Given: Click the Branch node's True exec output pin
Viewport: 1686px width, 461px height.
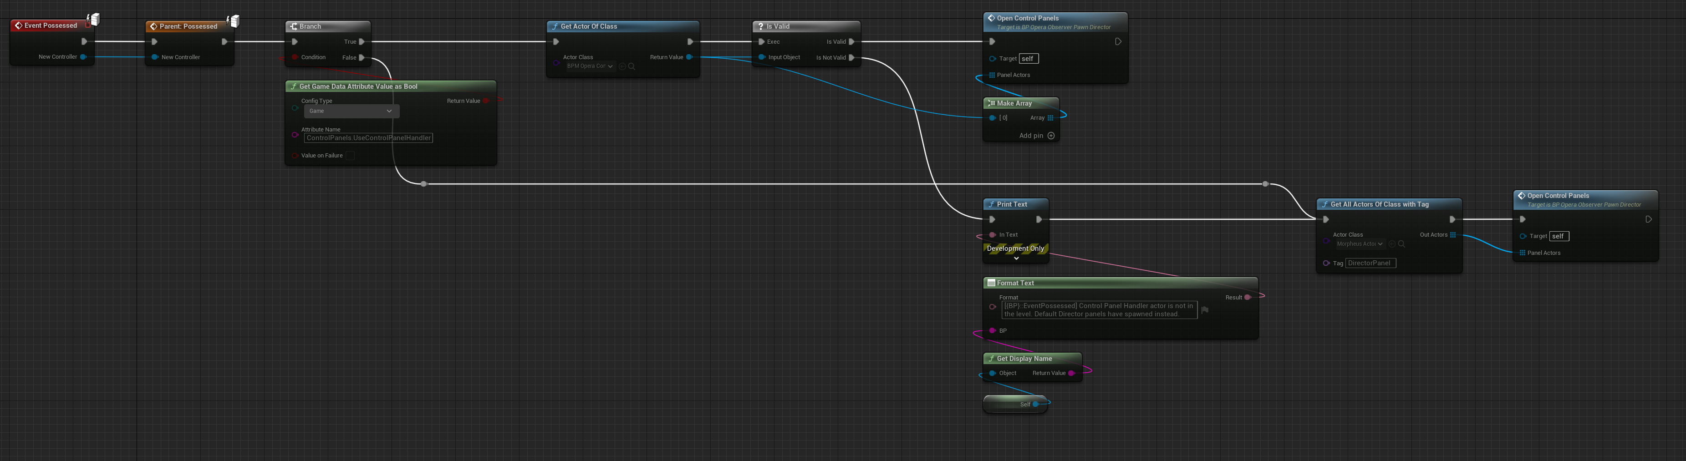Looking at the screenshot, I should point(362,42).
